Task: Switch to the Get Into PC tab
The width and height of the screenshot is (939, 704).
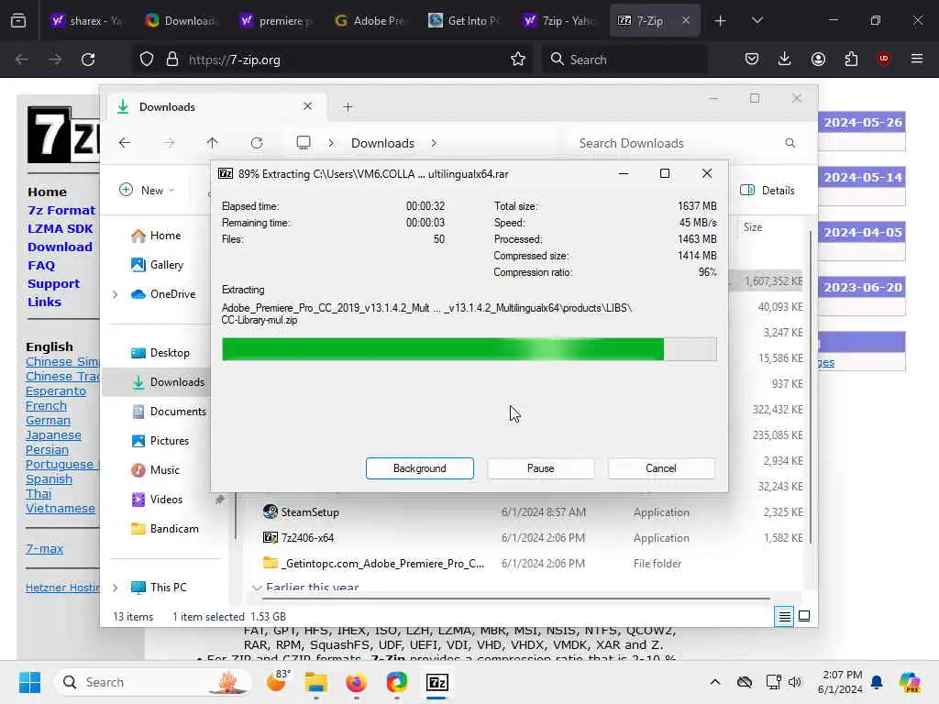Action: (x=465, y=21)
